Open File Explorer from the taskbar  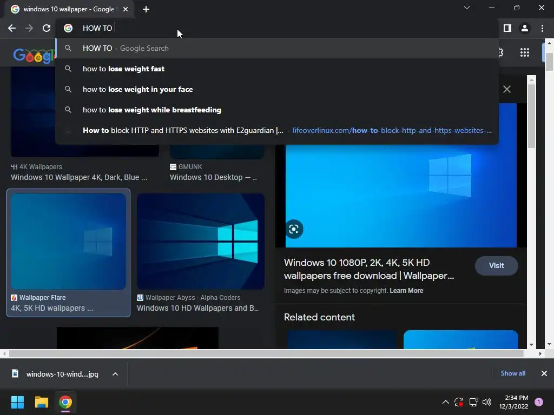coord(41,402)
